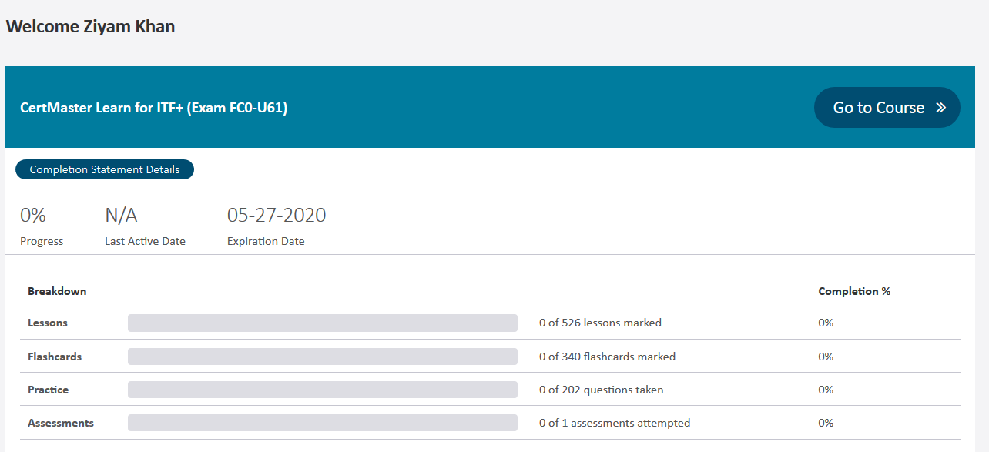Screen dimensions: 989x452
Task: Select the Flashcards row label
Action: (x=55, y=357)
